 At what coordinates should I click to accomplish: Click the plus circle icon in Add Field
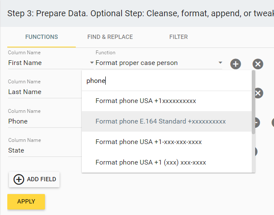[x=19, y=179]
